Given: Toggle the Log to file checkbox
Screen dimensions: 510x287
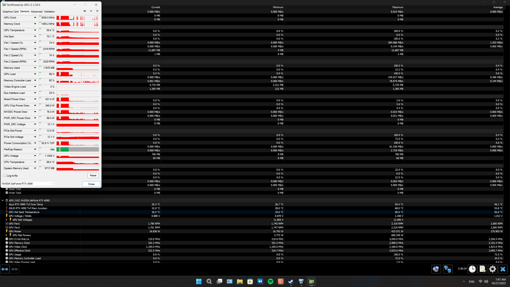Looking at the screenshot, I should pyautogui.click(x=5, y=176).
